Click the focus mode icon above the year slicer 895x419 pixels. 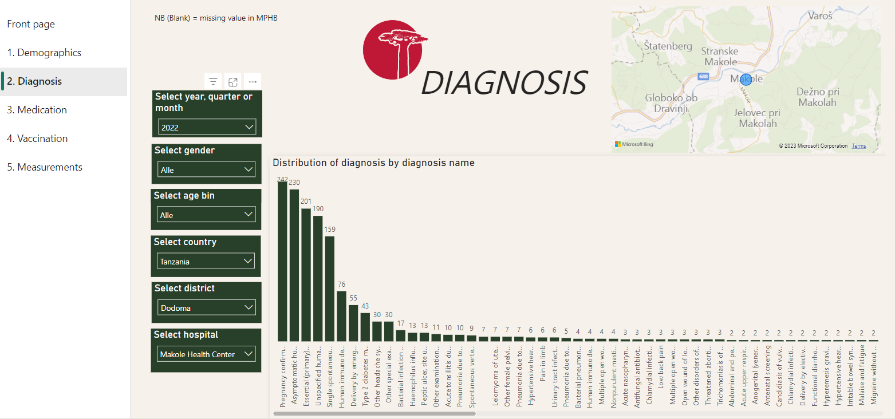[x=232, y=81]
